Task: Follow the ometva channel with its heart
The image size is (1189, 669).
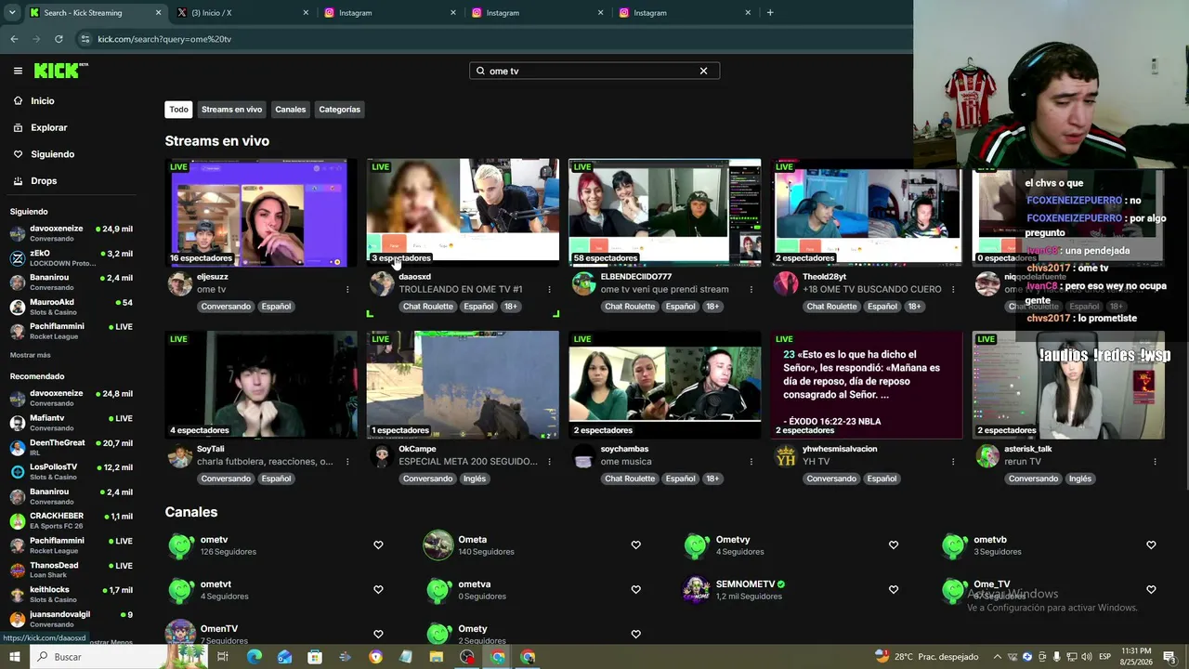Action: (635, 590)
